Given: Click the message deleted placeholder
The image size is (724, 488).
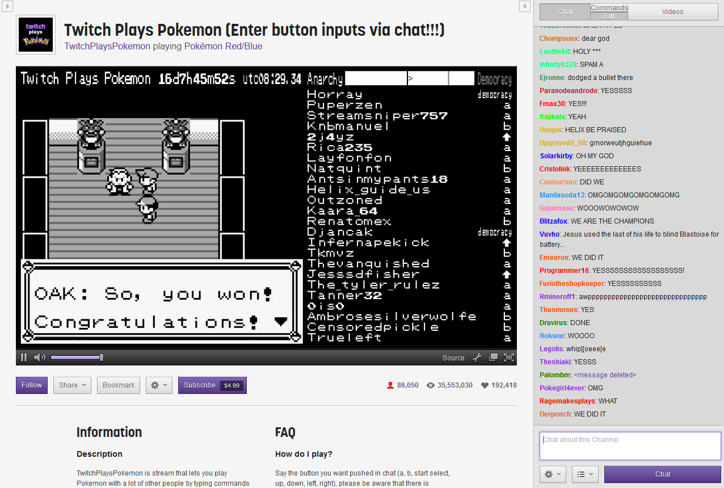Looking at the screenshot, I should pos(605,375).
